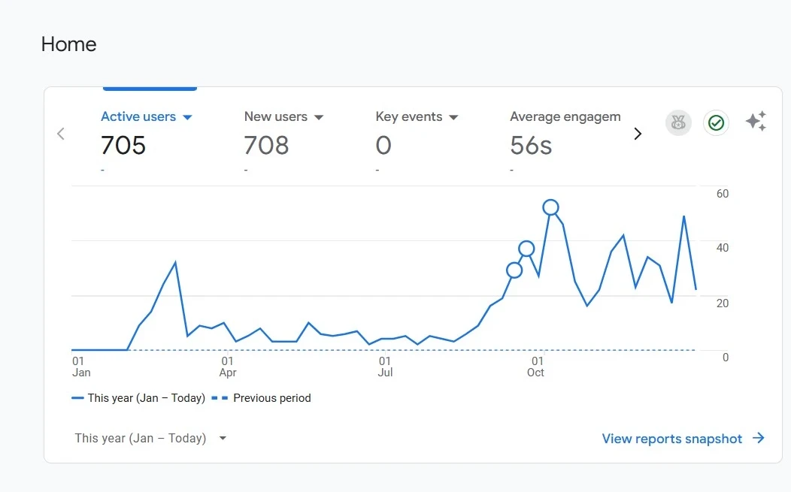Show next metrics with the right chevron
The height and width of the screenshot is (492, 791).
[x=638, y=134]
